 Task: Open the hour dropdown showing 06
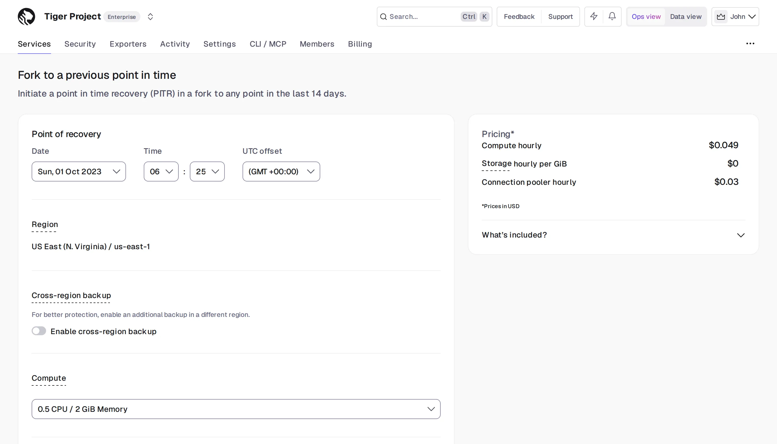pos(161,171)
